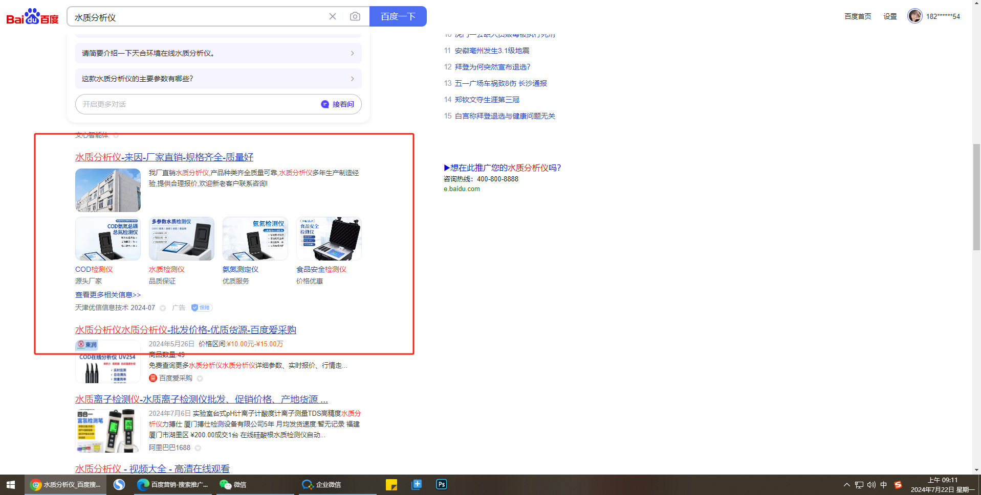Expand suggestion 请简要介绍一下天合环境在线水质分析仪
This screenshot has width=981, height=495.
pyautogui.click(x=219, y=53)
